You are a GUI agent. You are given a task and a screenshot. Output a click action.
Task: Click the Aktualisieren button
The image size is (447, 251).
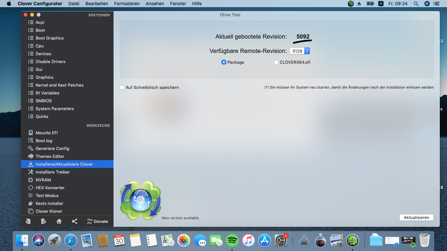417,217
